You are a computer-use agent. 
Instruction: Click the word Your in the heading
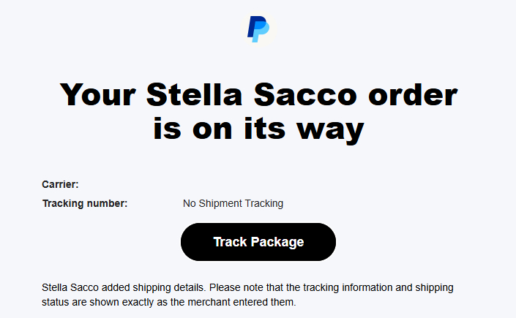coord(98,96)
